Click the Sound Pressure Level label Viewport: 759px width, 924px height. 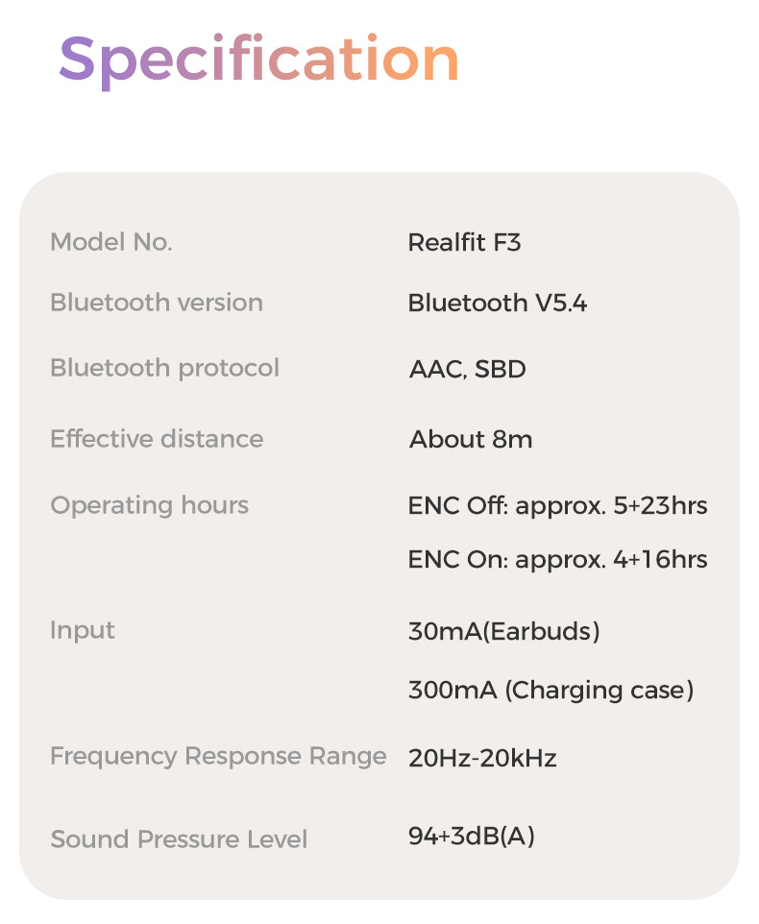(179, 839)
